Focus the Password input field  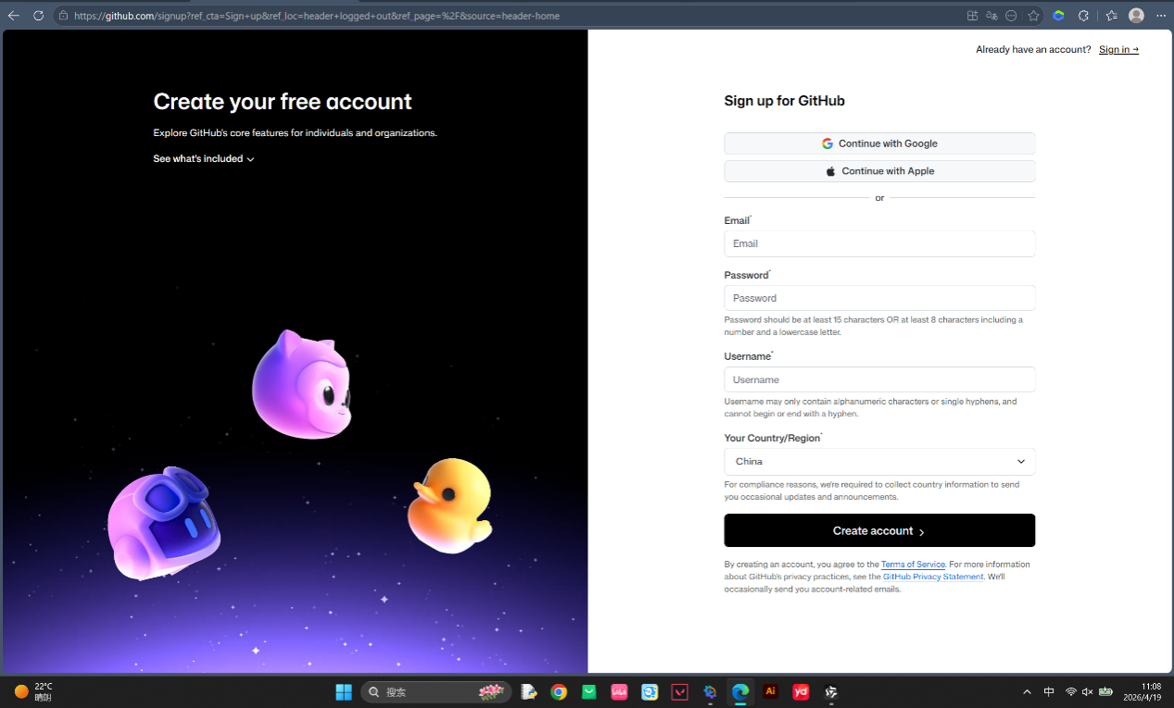point(879,298)
